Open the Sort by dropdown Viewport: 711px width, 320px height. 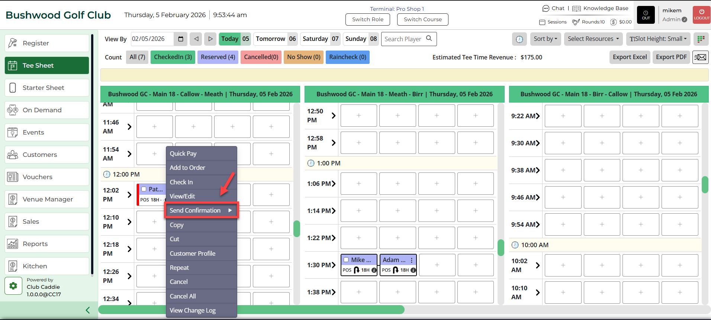[546, 39]
